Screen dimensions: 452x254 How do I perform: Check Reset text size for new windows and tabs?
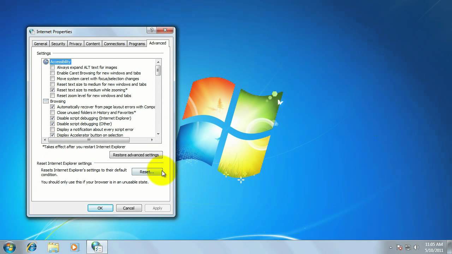(x=53, y=84)
